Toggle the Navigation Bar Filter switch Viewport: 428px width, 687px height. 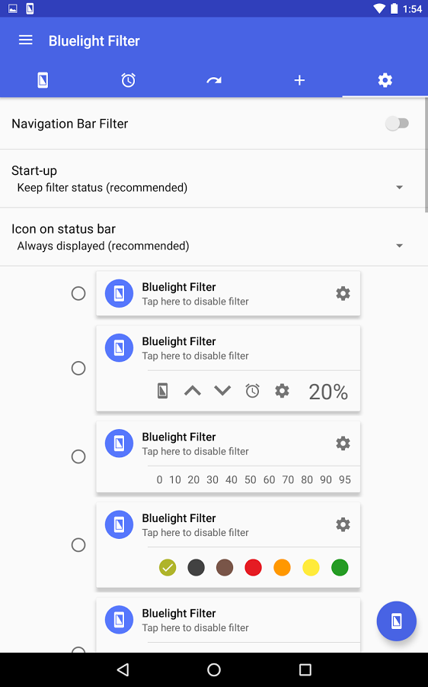coord(397,124)
